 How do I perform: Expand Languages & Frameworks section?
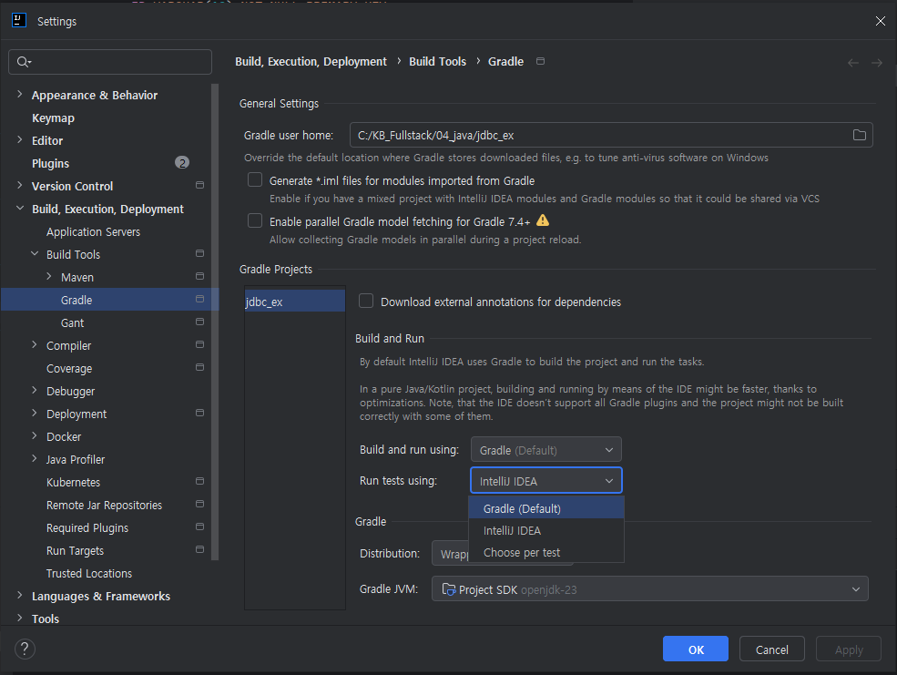[x=20, y=595]
